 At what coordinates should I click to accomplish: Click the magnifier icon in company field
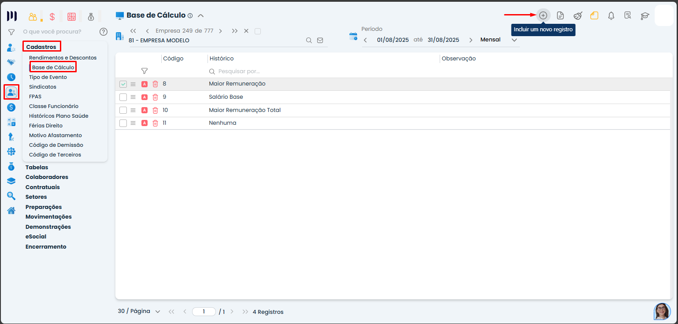pos(309,40)
